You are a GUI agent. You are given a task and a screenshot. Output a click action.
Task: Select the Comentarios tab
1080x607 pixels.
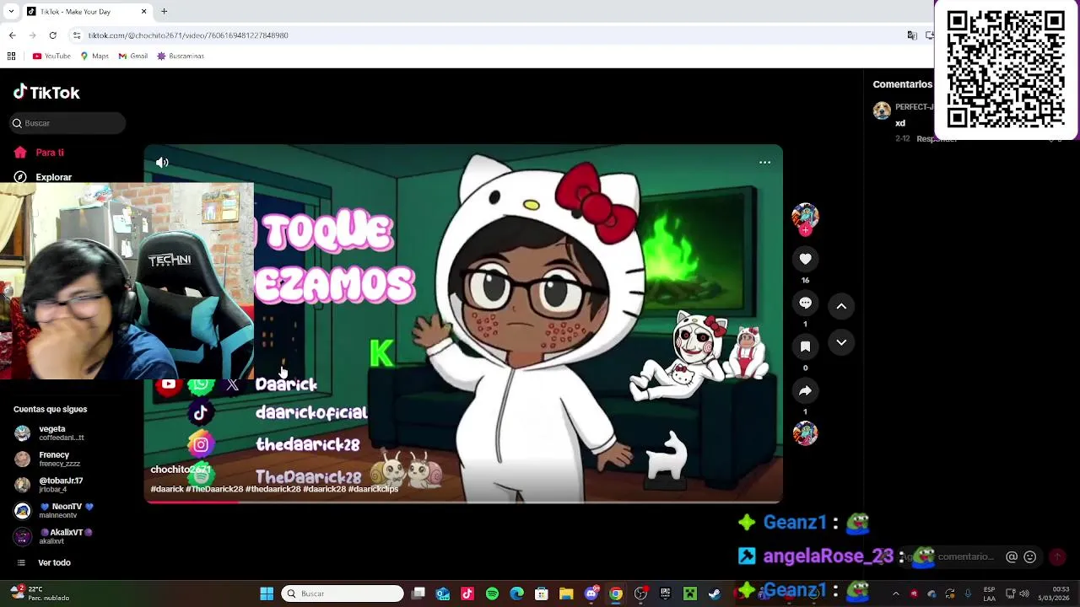tap(902, 84)
